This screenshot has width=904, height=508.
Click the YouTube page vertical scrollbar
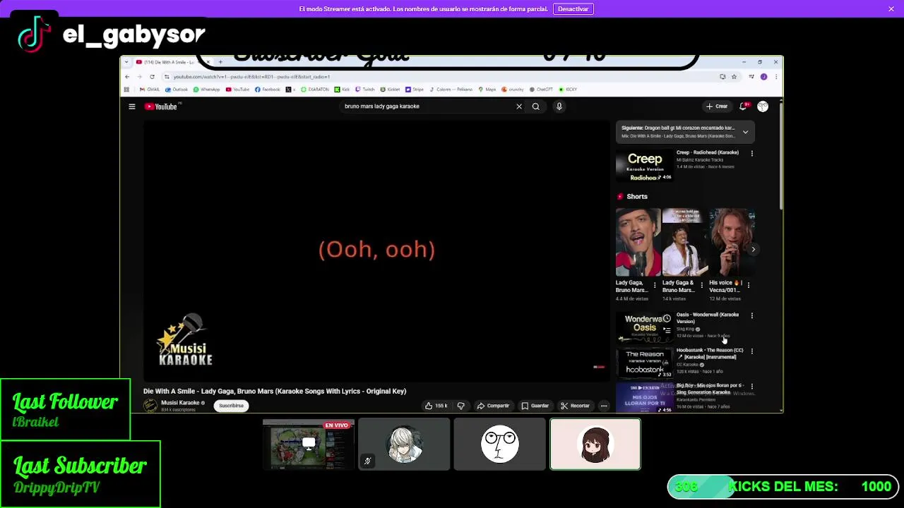[780, 155]
